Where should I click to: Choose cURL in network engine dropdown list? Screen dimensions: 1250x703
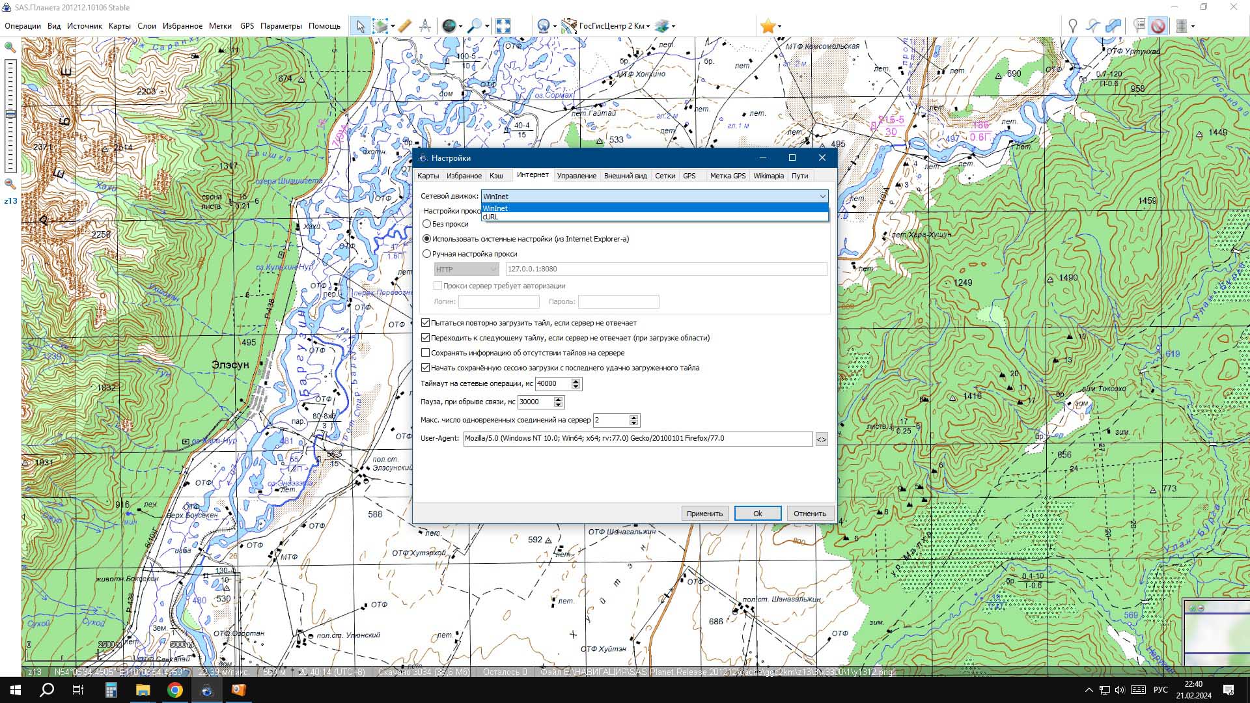[491, 217]
